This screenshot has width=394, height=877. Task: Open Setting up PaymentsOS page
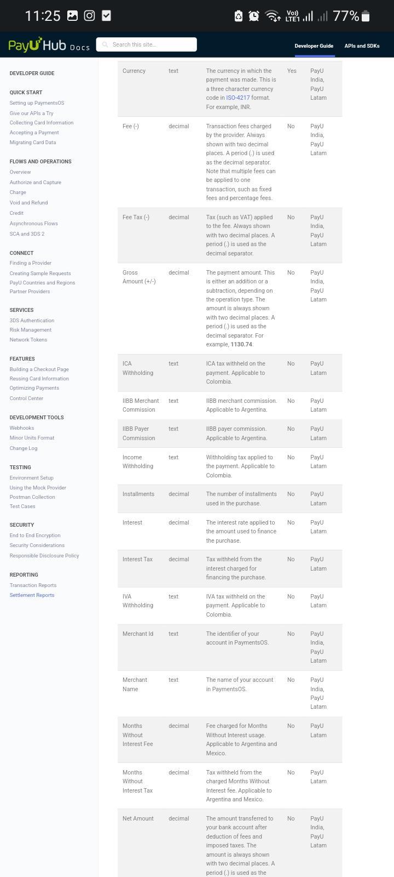click(37, 103)
